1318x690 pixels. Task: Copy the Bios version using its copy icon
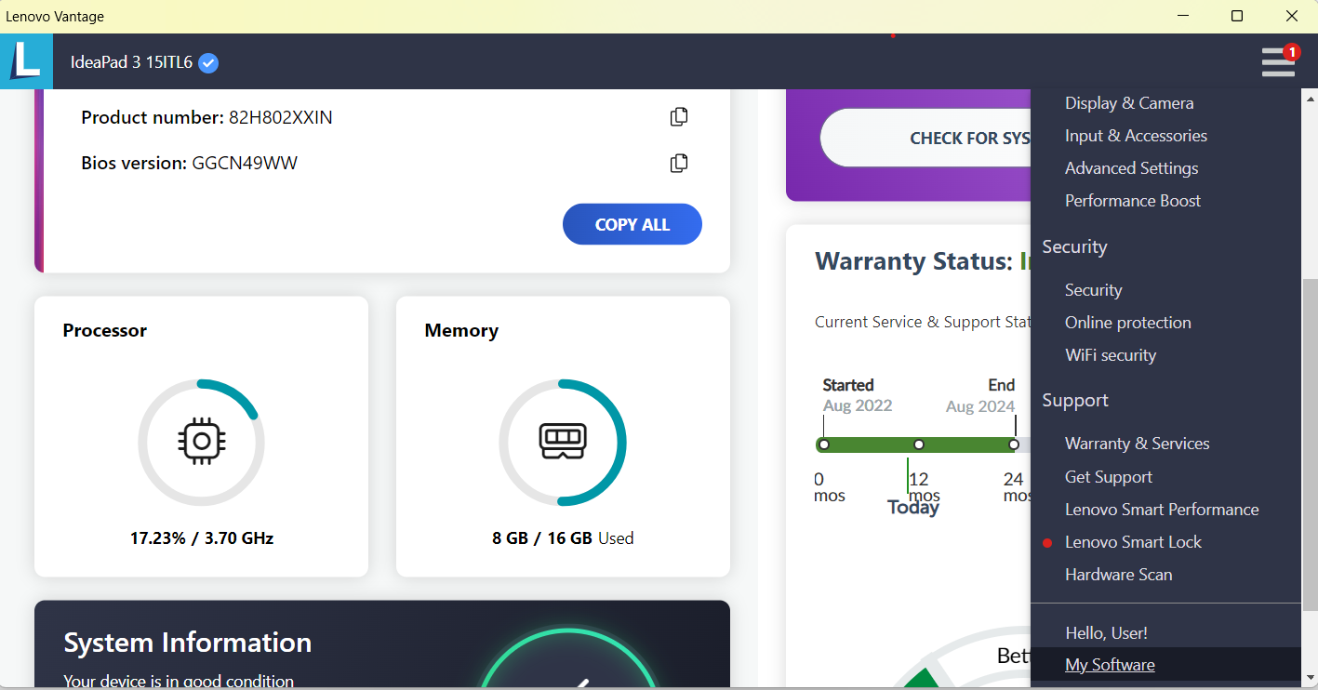[679, 163]
